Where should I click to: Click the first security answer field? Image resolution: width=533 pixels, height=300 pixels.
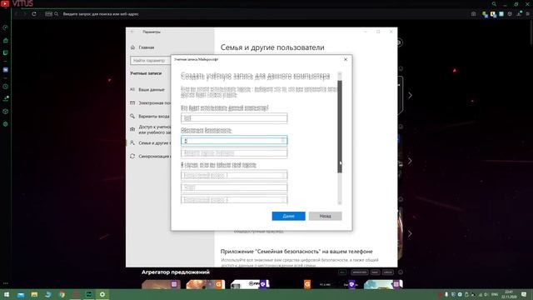(x=234, y=187)
